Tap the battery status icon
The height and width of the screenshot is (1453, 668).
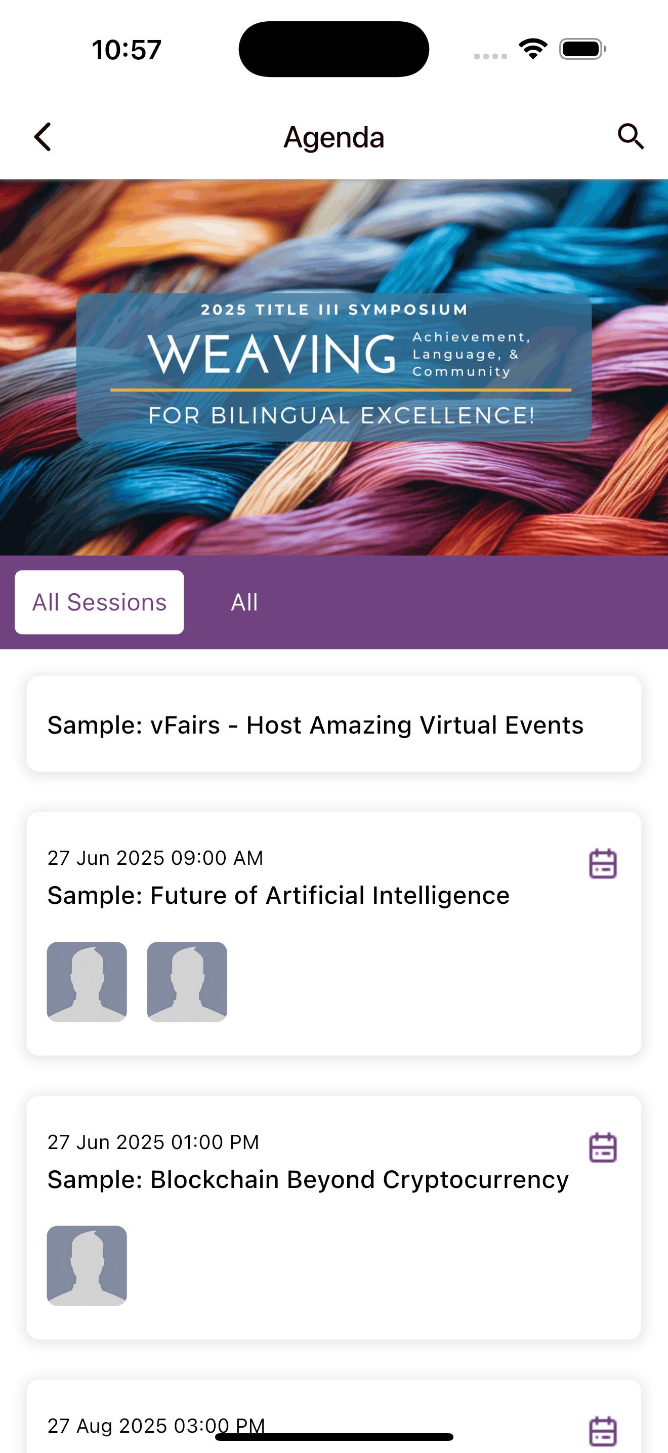[x=582, y=49]
